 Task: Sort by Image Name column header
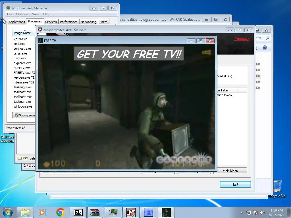click(x=24, y=33)
